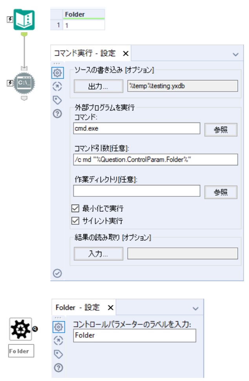Click the 入力... button
This screenshot has height=381, width=249.
[98, 254]
